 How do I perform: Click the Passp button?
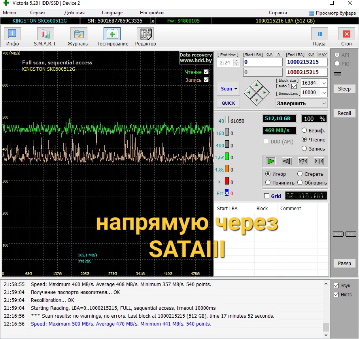344,263
